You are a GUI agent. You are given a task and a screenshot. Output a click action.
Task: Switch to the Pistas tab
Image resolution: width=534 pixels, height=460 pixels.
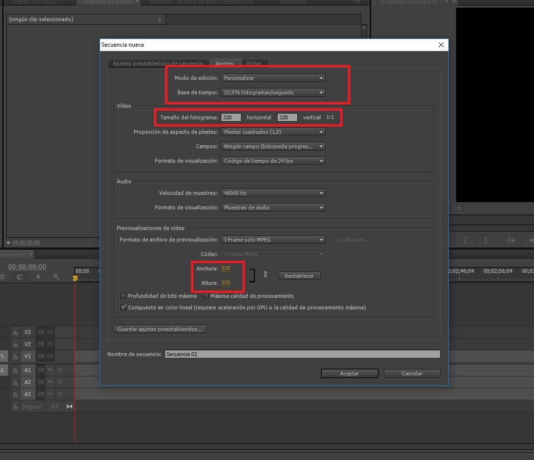pyautogui.click(x=254, y=64)
